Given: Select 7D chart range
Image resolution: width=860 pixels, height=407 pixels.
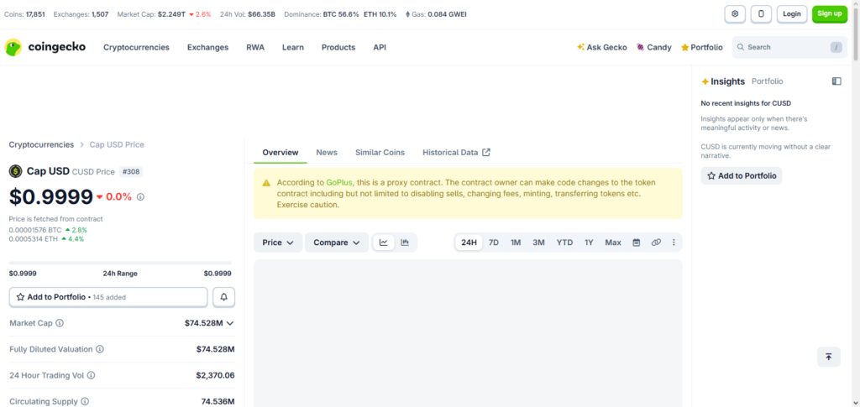Looking at the screenshot, I should 494,243.
